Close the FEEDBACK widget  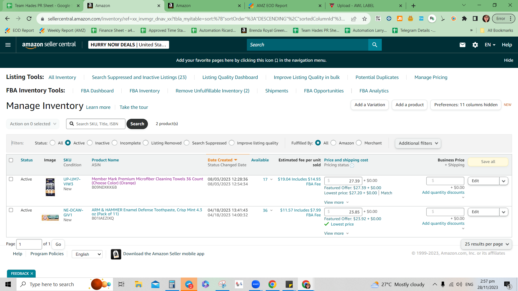click(32, 273)
